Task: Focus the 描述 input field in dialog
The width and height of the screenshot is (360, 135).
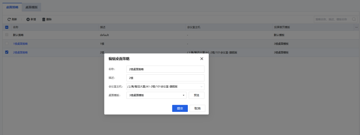Action: pyautogui.click(x=165, y=78)
